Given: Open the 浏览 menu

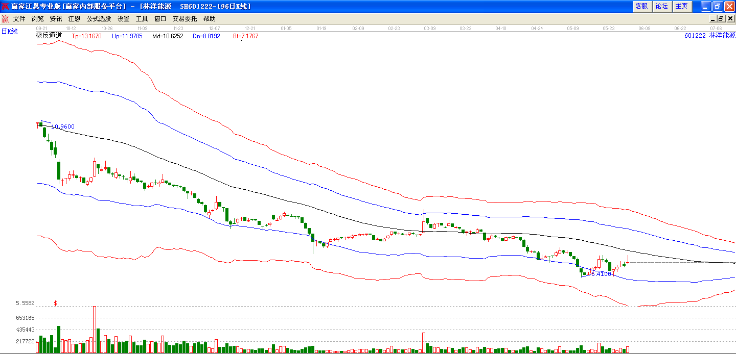Looking at the screenshot, I should point(38,19).
